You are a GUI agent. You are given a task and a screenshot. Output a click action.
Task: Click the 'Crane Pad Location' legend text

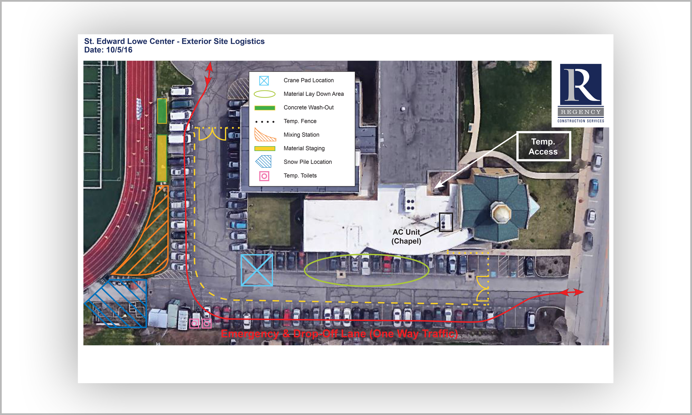(x=309, y=80)
